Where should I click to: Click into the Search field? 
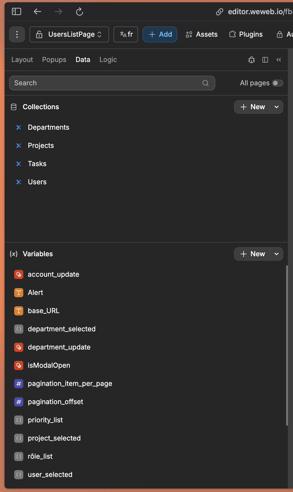pos(112,83)
